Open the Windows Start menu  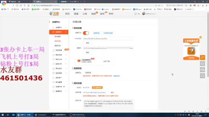pyautogui.click(x=3, y=115)
